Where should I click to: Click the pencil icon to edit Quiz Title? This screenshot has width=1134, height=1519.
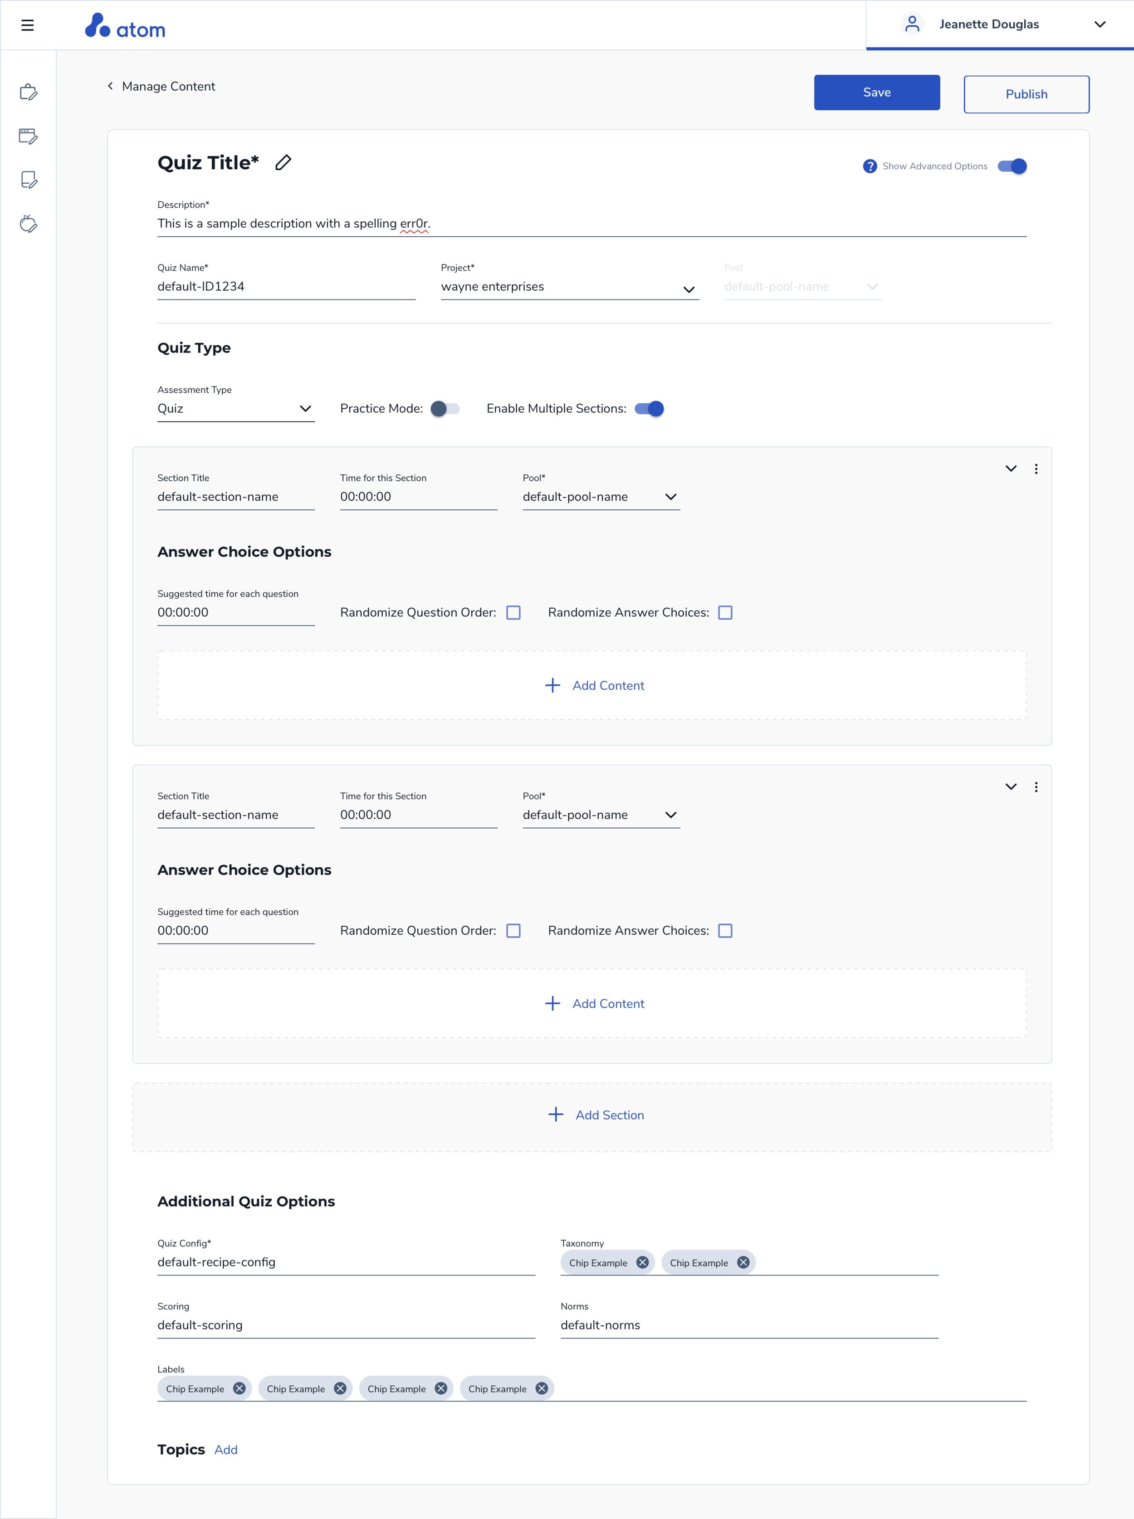point(283,163)
